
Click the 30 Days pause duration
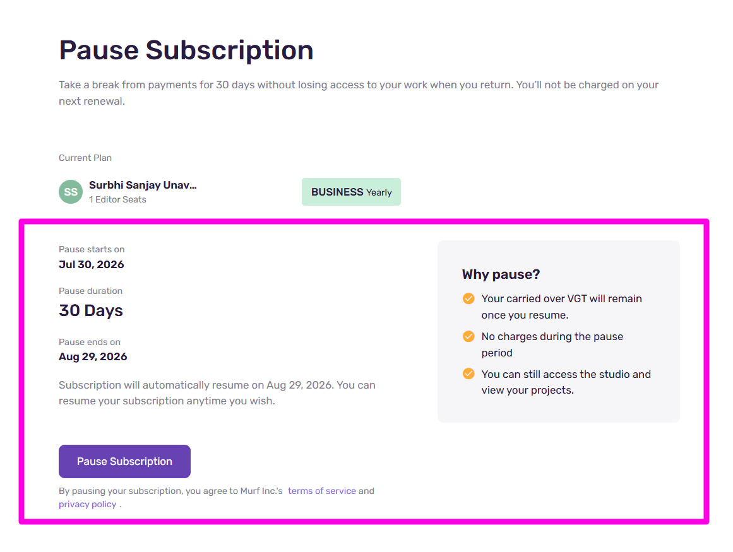click(91, 310)
